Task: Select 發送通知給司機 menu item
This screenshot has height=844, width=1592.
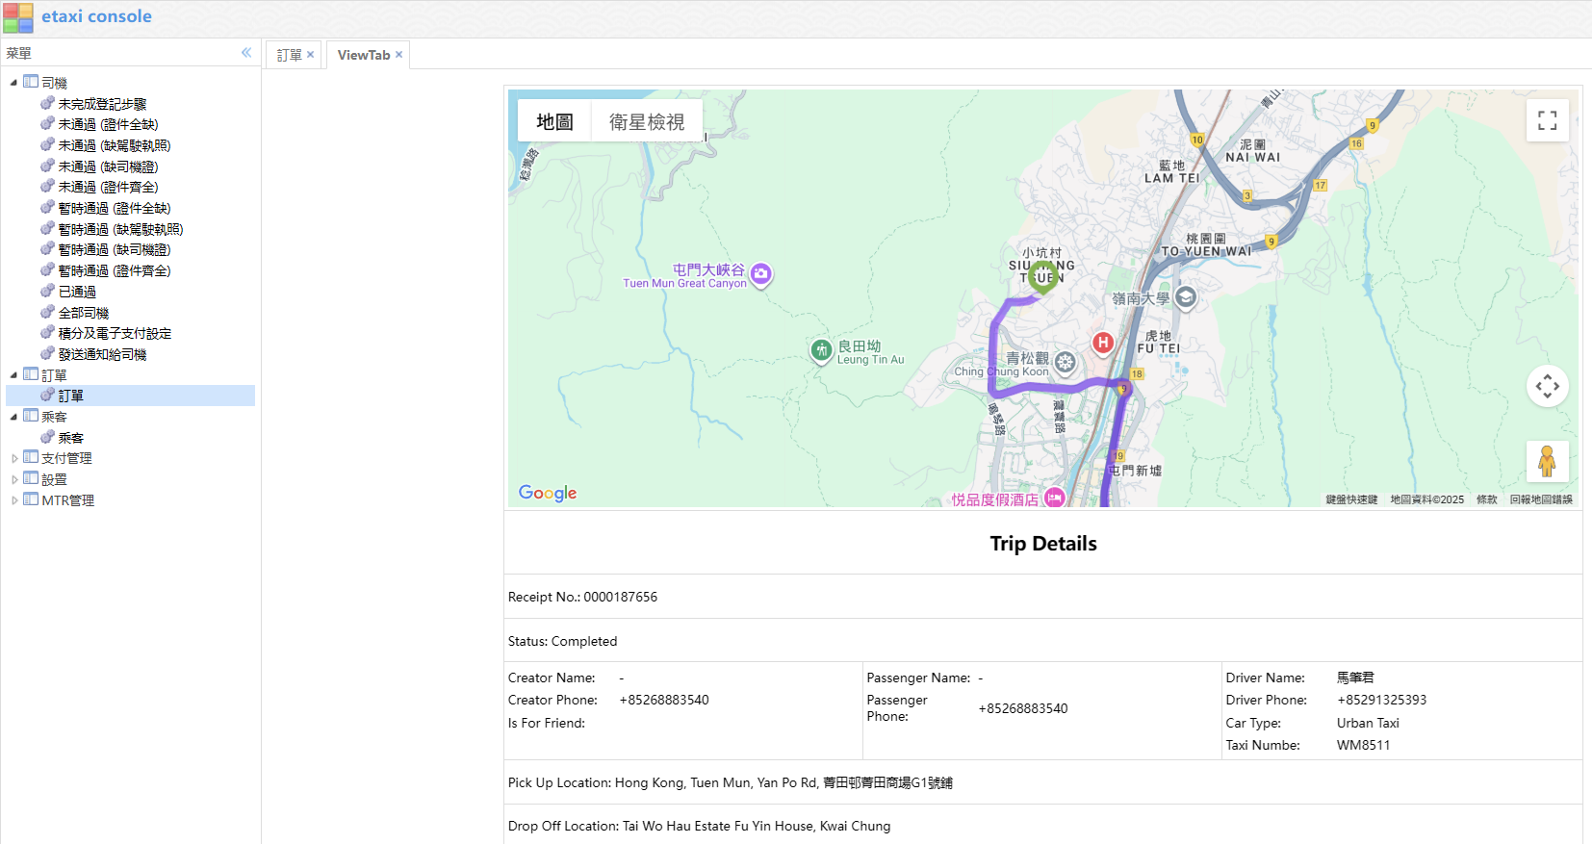Action: tap(102, 354)
